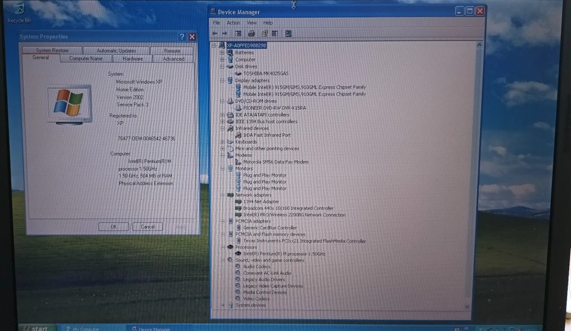Collapse the Network adapters node
Screen dimensions: 571x331
click(222, 195)
